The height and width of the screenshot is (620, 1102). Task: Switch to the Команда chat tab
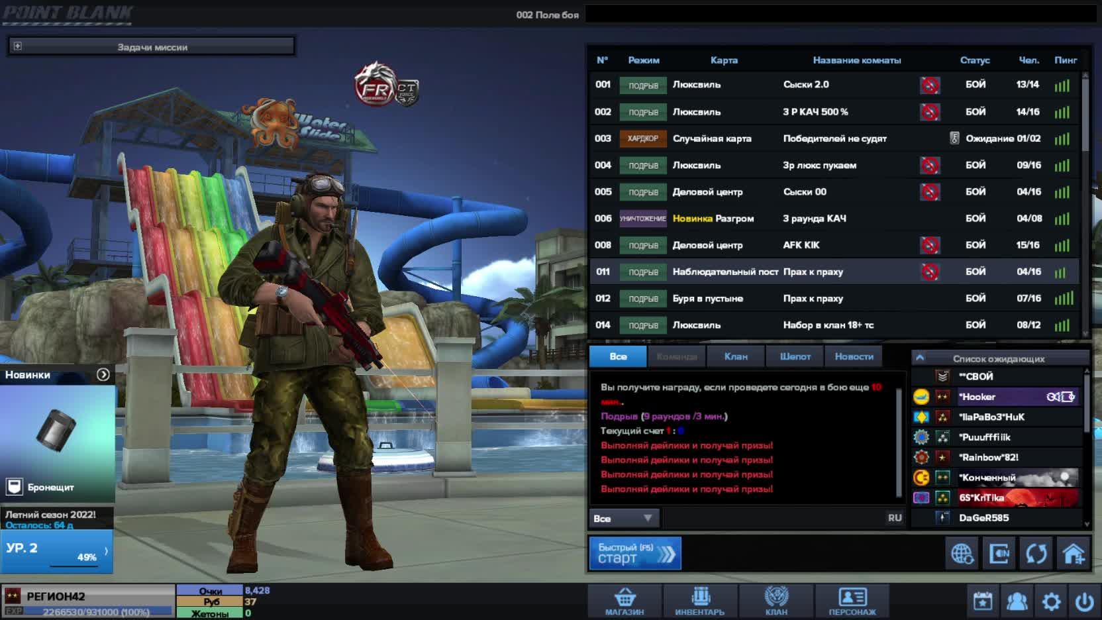coord(677,356)
